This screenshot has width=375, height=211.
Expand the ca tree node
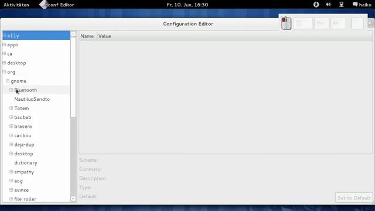pos(4,53)
